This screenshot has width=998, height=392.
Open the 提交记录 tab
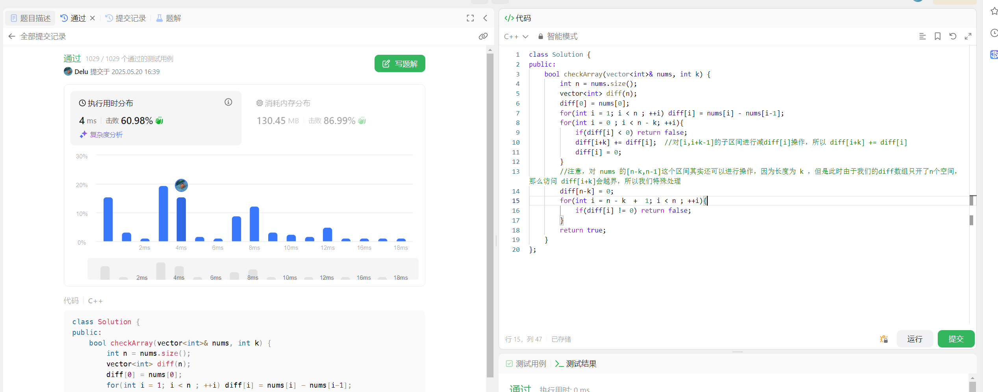pyautogui.click(x=126, y=18)
